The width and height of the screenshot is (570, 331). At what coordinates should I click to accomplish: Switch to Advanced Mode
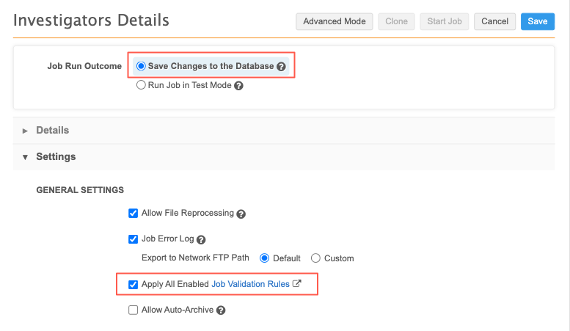[x=335, y=21]
